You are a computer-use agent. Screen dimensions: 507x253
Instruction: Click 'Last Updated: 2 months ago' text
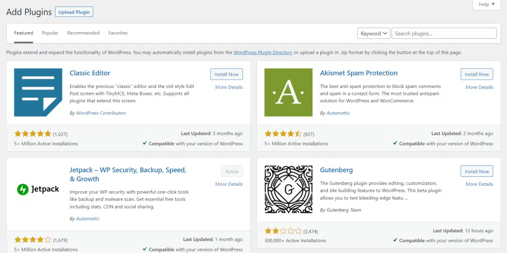point(462,133)
